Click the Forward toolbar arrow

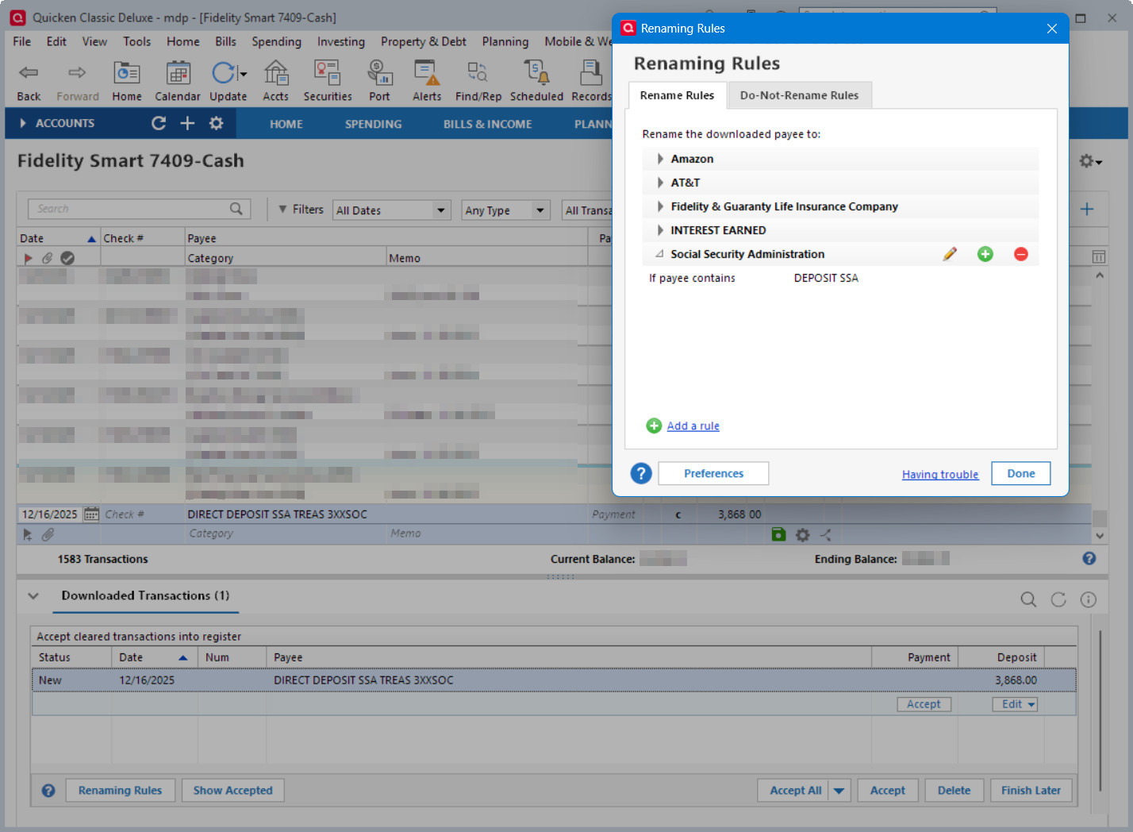pos(77,73)
